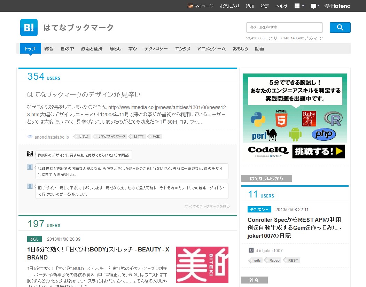This screenshot has height=287, width=366.
Task: Open the 暮らし category tab
Action: 116,48
